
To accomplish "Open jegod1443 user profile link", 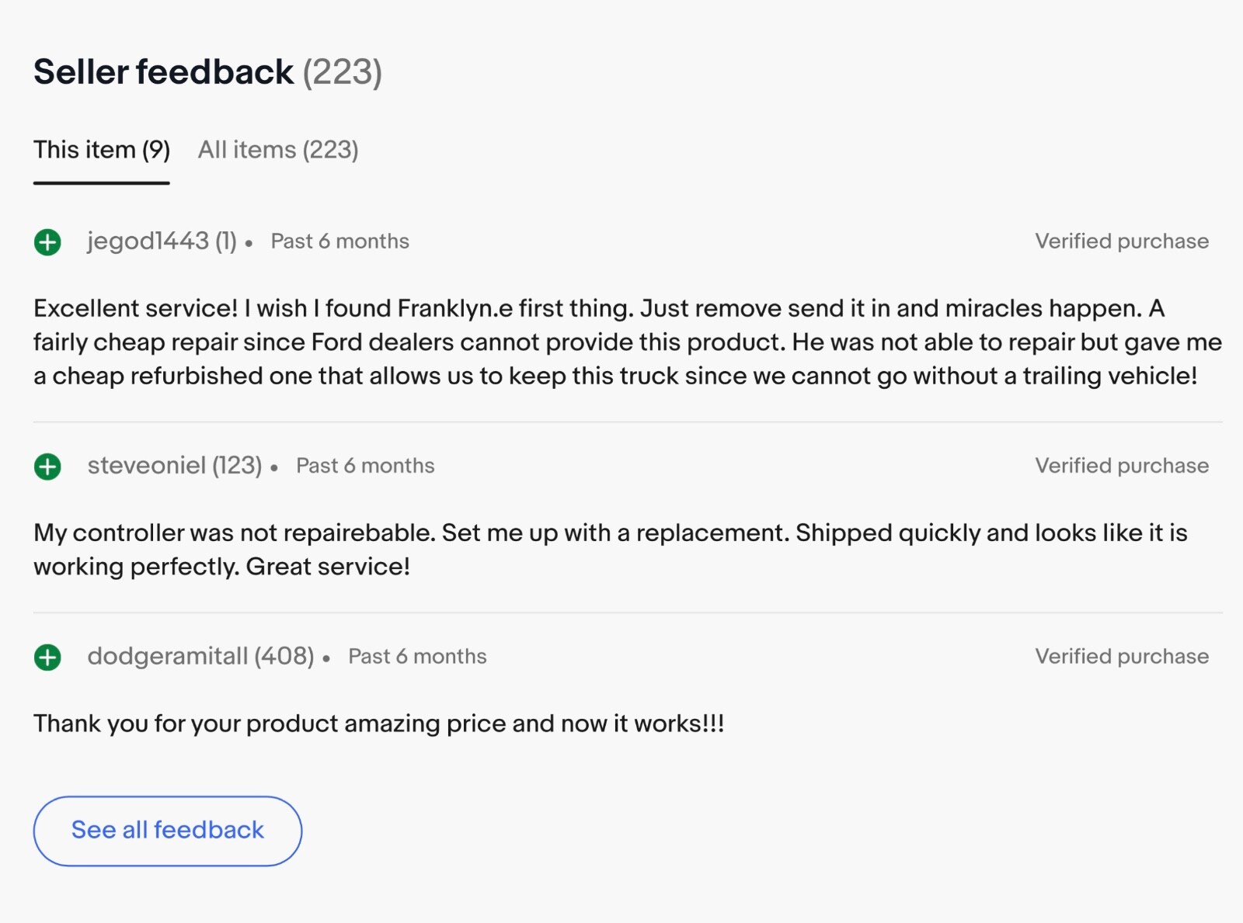I will click(x=148, y=241).
